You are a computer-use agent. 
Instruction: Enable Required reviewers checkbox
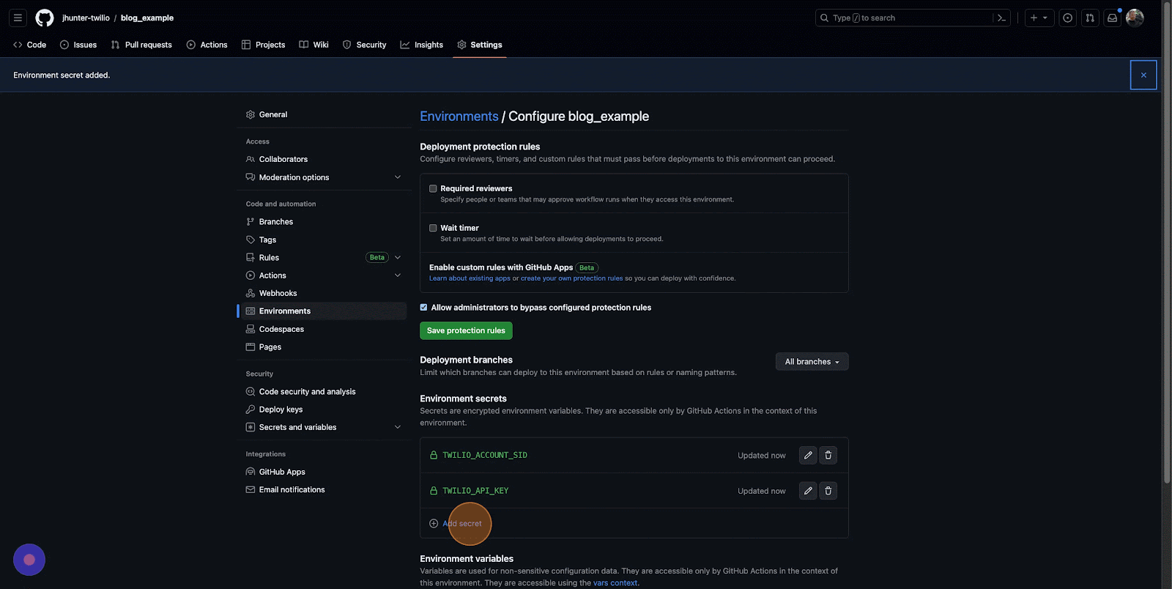[x=433, y=188]
